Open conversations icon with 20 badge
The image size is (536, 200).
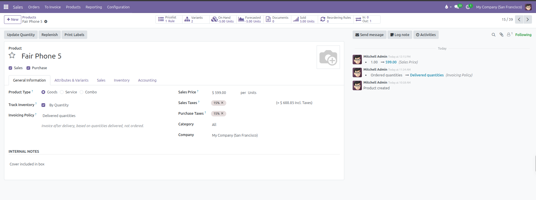458,7
